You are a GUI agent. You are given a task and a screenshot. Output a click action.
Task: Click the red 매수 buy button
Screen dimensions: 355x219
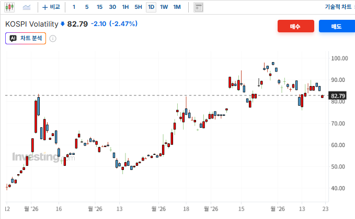pyautogui.click(x=296, y=26)
